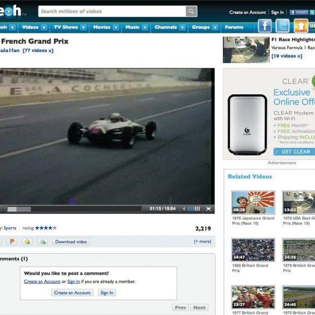Image resolution: width=315 pixels, height=315 pixels.
Task: Click the search magnifier button
Action: click(x=191, y=11)
